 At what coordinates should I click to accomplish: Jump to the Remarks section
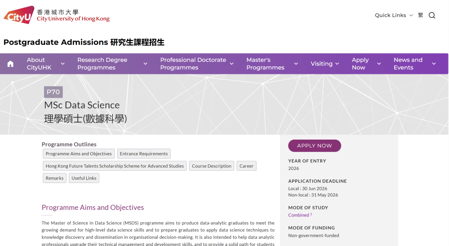[x=54, y=178]
